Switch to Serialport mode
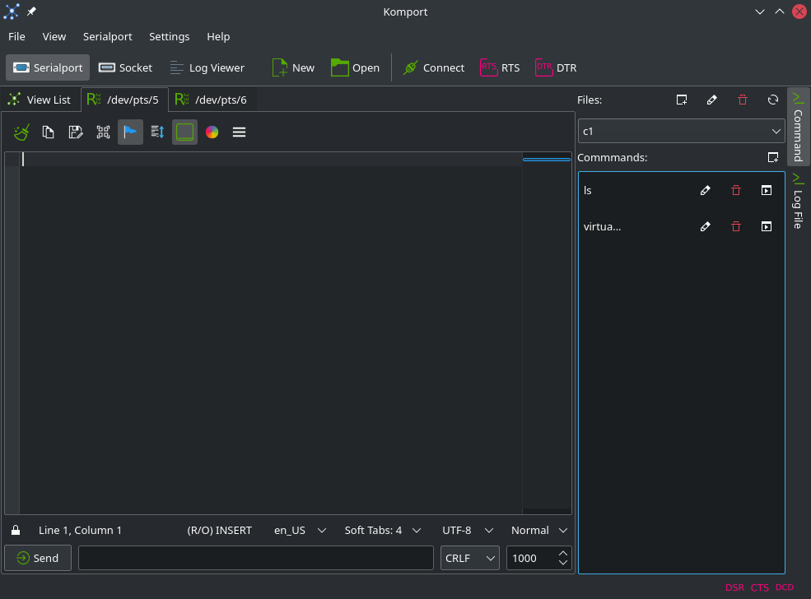This screenshot has width=811, height=599. click(48, 67)
